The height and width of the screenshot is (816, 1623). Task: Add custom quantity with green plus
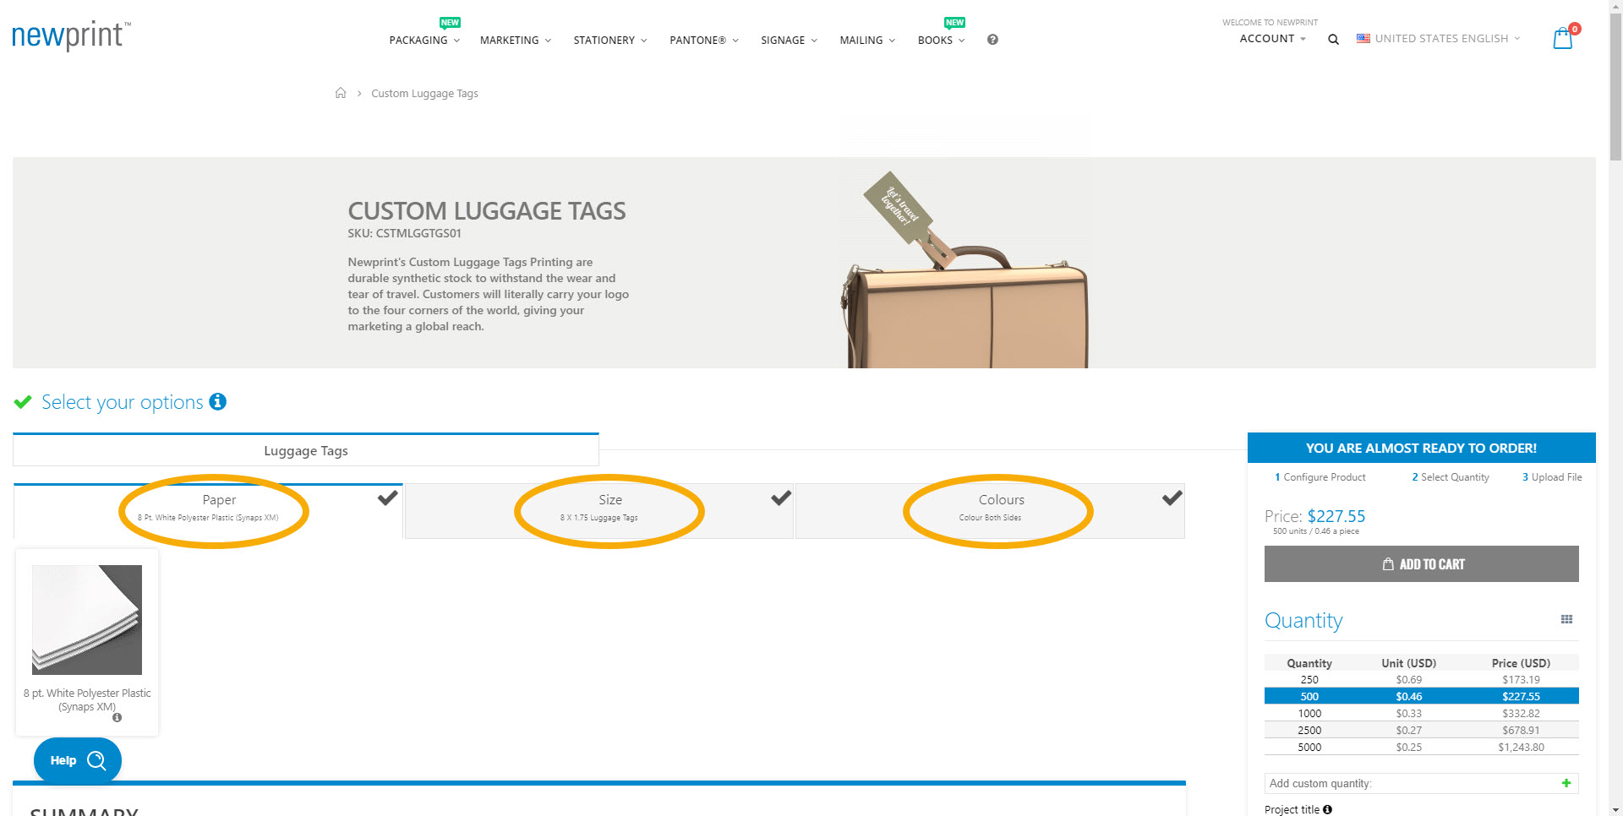click(1566, 783)
